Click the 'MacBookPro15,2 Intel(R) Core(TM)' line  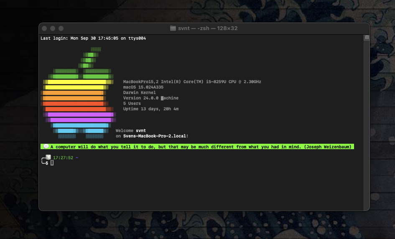click(x=192, y=81)
